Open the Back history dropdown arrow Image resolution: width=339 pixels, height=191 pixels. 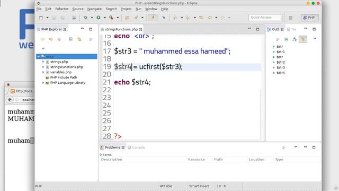point(216,18)
